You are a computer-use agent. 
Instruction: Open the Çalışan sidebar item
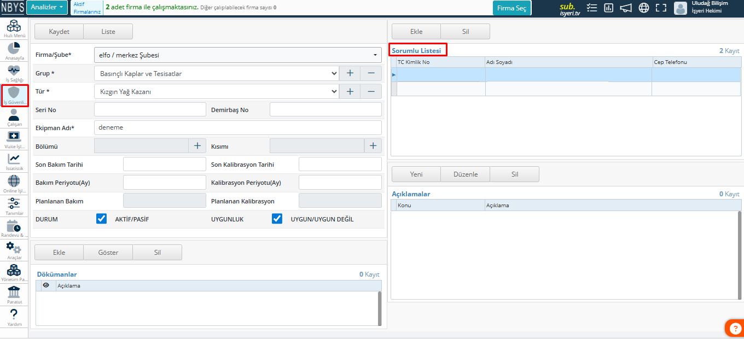tap(14, 118)
